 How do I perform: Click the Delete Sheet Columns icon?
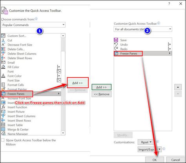3,53
